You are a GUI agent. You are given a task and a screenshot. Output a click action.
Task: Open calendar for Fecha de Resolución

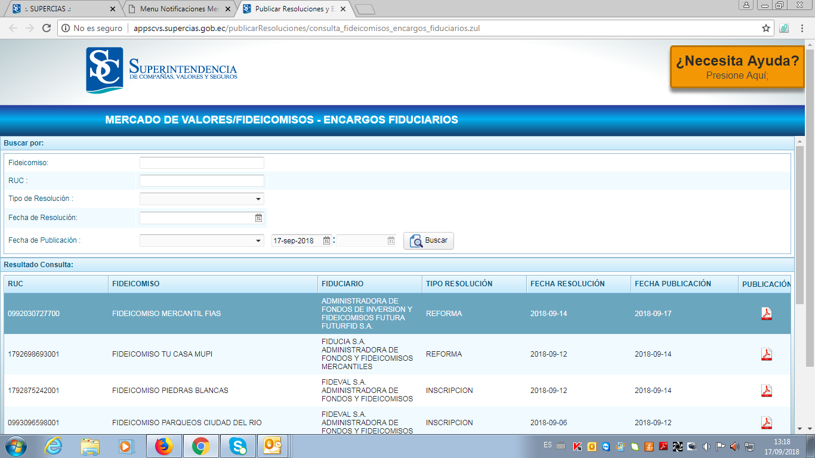(x=258, y=218)
